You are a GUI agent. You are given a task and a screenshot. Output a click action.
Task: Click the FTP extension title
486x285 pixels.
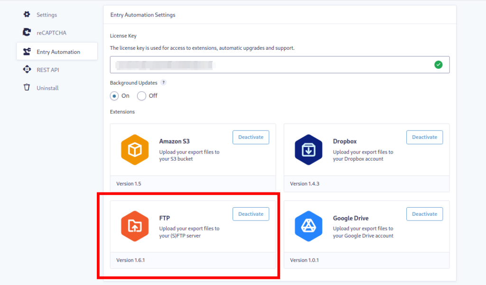[x=165, y=218]
